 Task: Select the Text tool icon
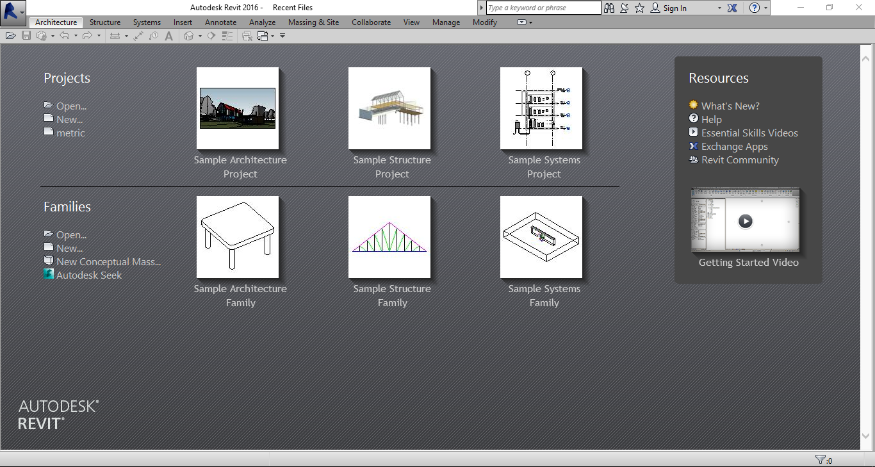(x=168, y=36)
